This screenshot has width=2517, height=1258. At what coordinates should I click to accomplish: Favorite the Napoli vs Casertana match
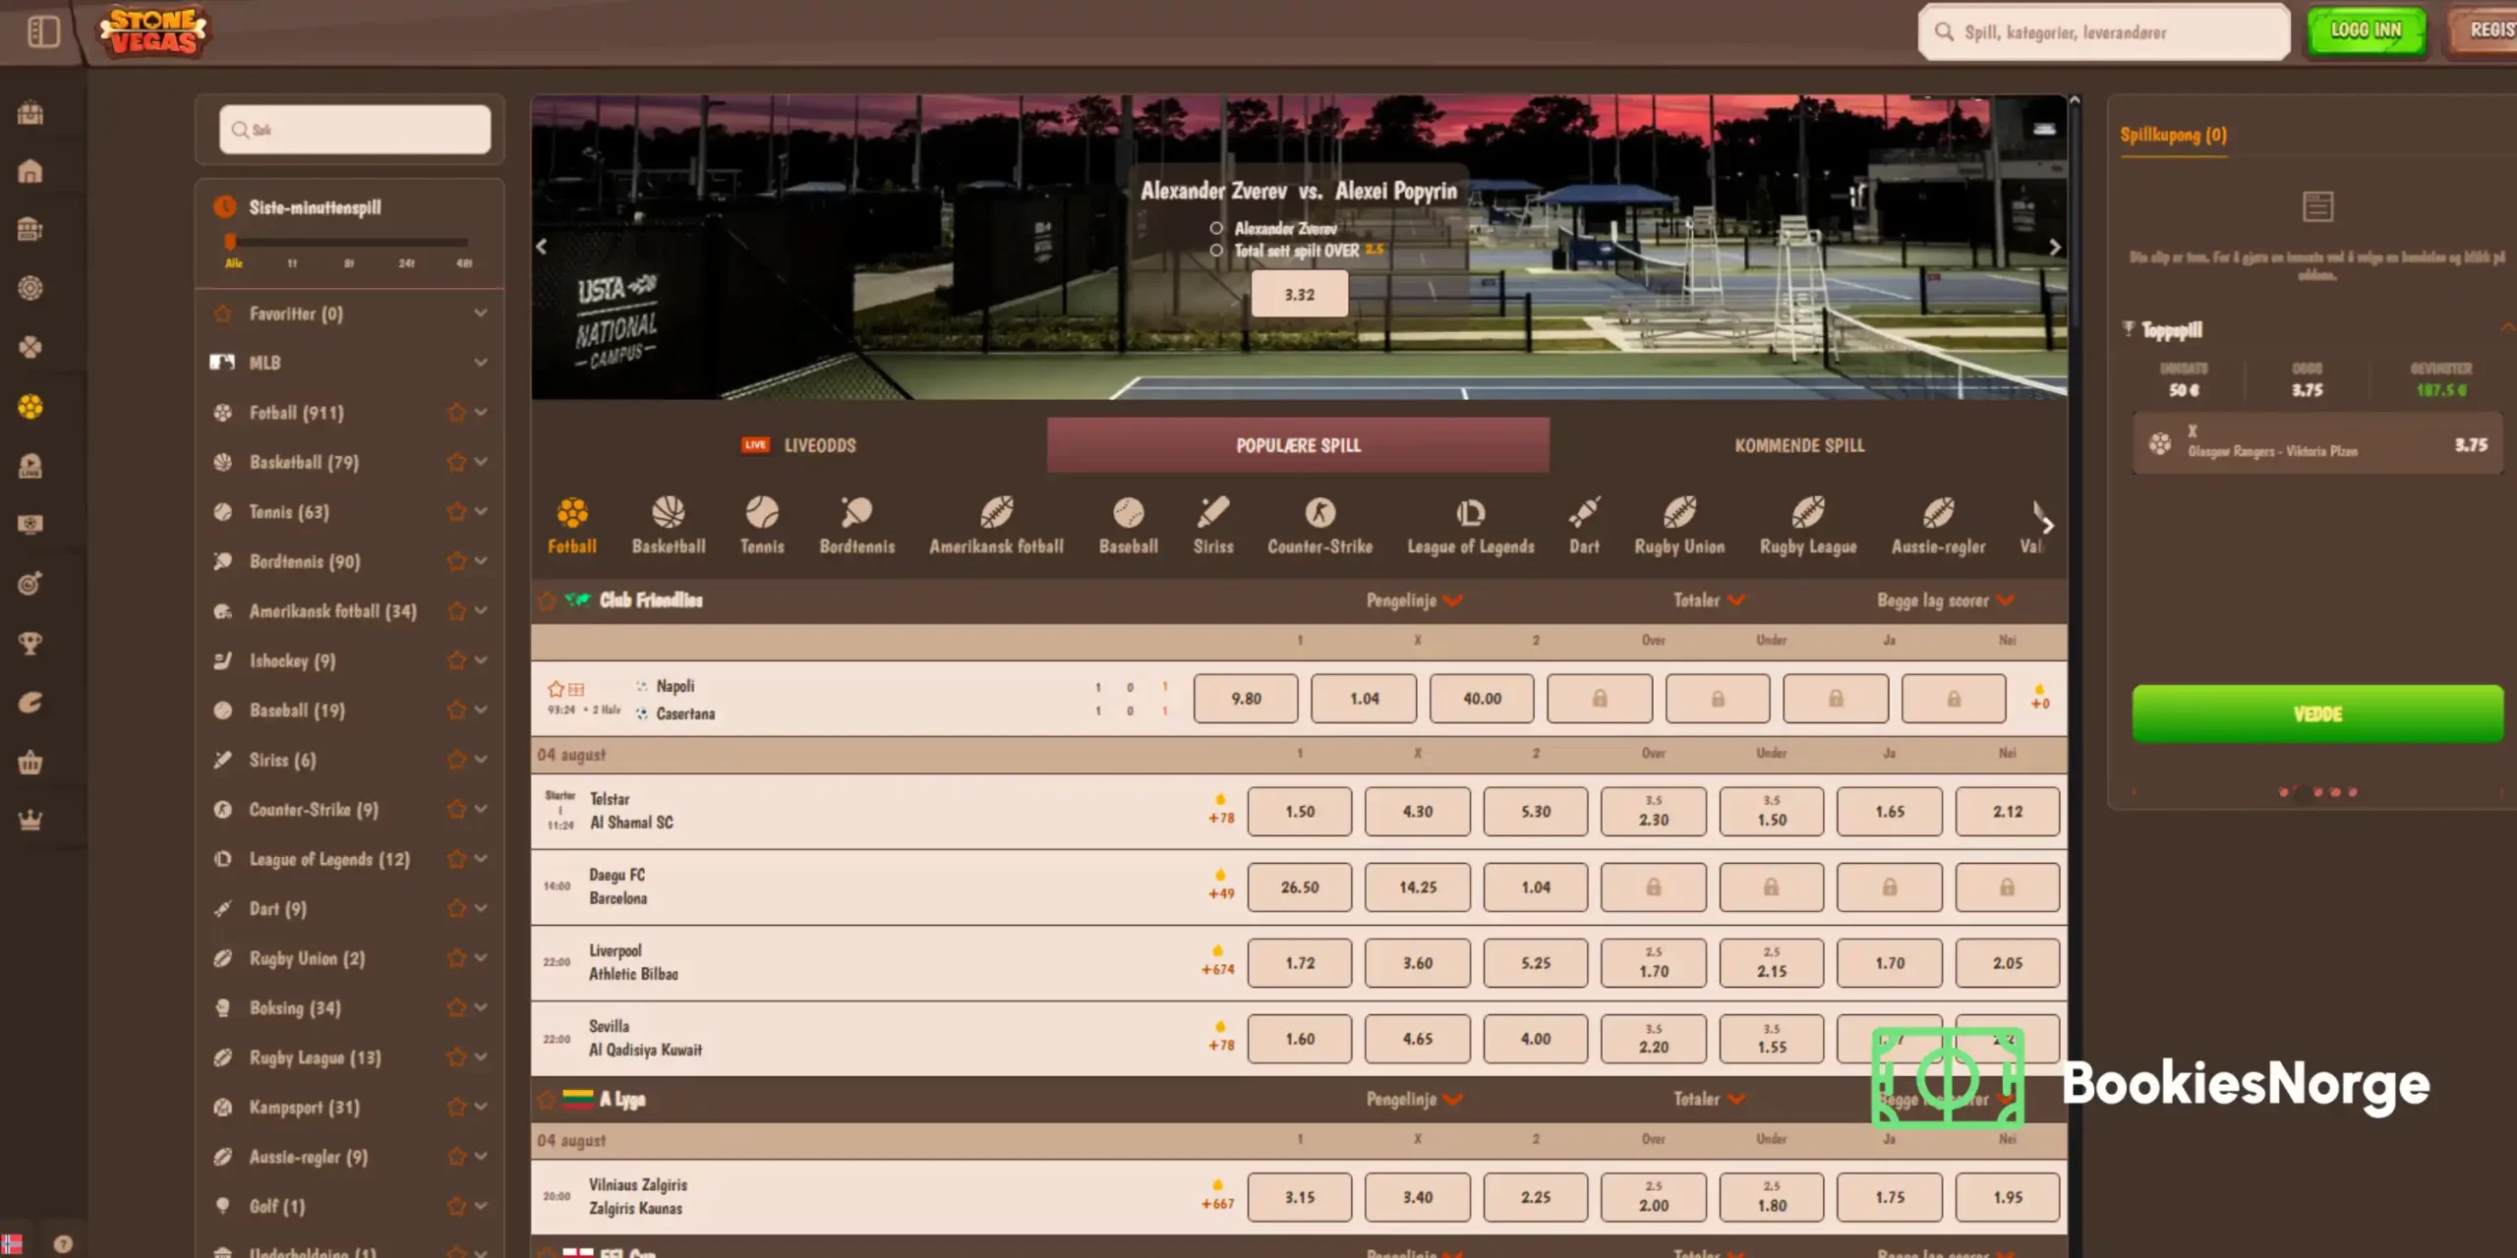[556, 689]
